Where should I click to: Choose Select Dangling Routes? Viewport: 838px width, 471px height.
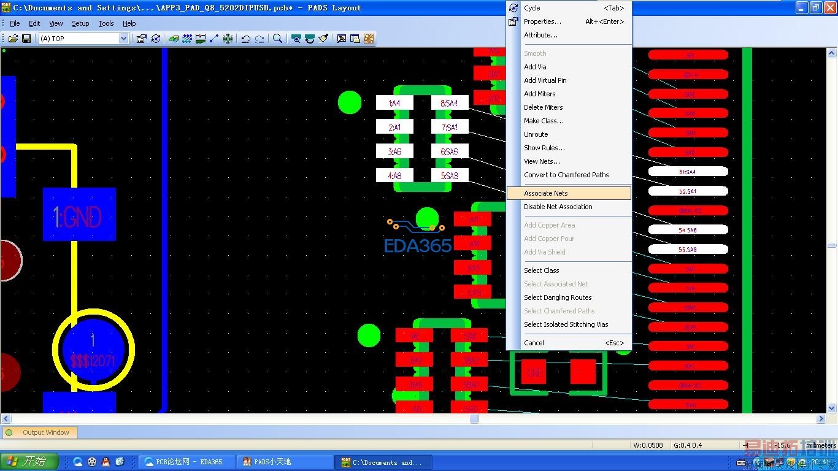pos(569,297)
